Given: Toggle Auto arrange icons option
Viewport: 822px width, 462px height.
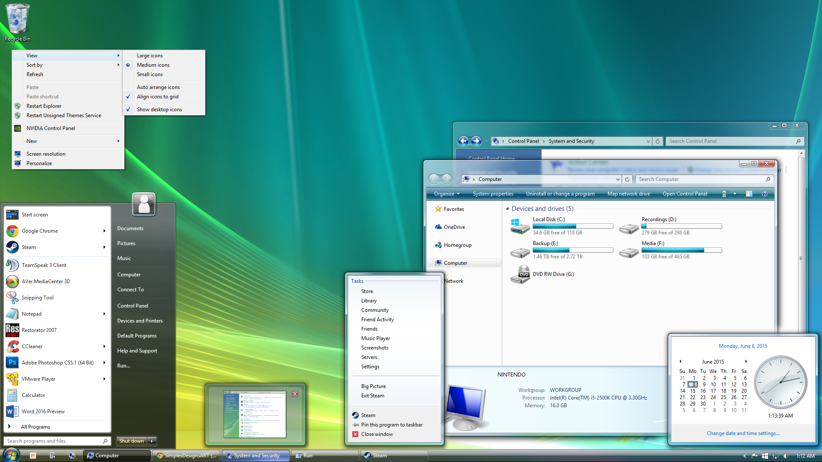Looking at the screenshot, I should pyautogui.click(x=158, y=87).
